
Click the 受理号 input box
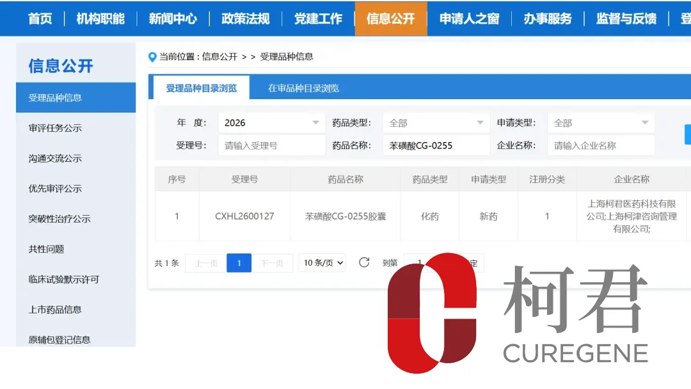[x=271, y=145]
